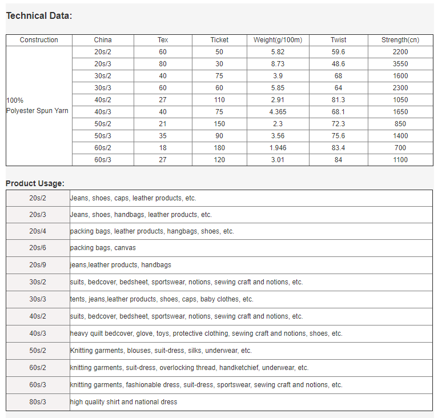Image resolution: width=438 pixels, height=418 pixels.
Task: Click ticket value '90'
Action: pos(219,136)
